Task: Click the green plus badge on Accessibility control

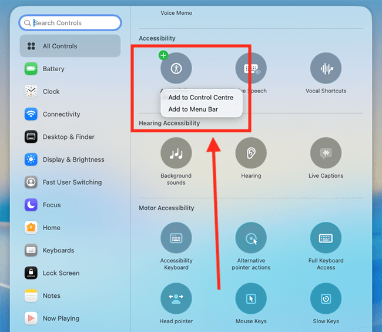Action: [x=163, y=55]
